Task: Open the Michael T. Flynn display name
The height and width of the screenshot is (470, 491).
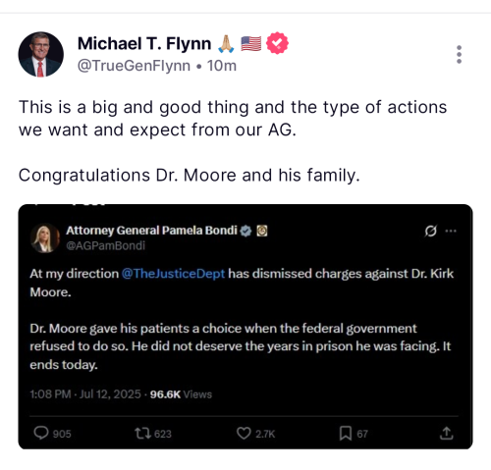Action: 144,43
